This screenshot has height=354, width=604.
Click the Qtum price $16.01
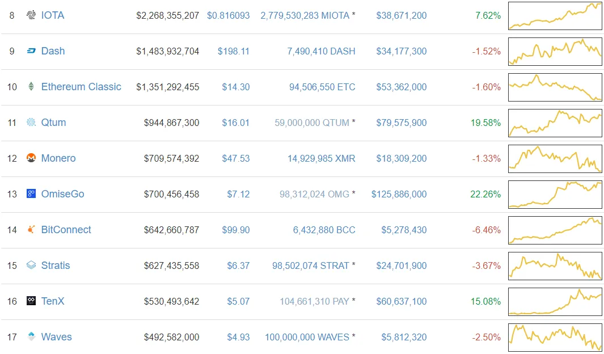pos(236,123)
